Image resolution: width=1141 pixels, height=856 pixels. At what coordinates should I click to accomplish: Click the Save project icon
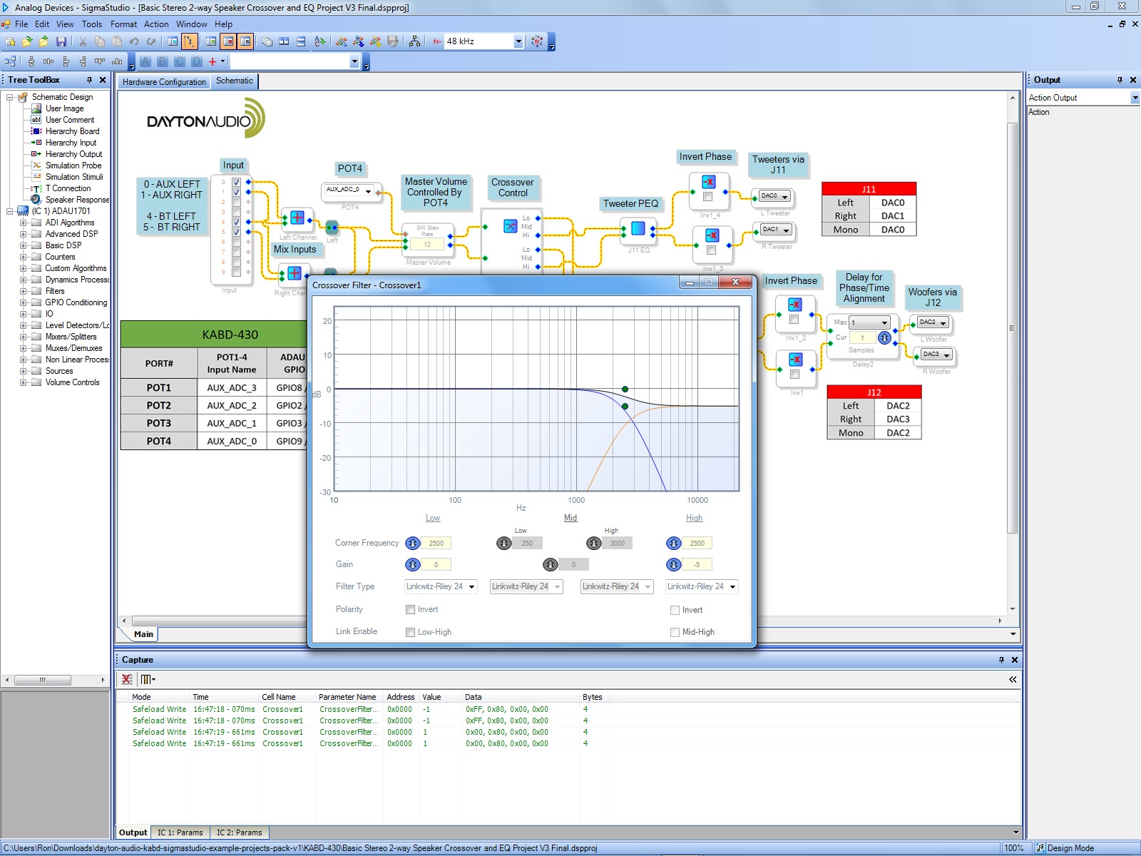coord(61,41)
